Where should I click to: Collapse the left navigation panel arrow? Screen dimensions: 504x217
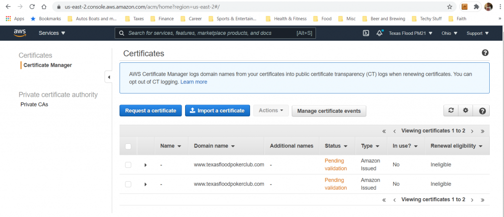[108, 77]
